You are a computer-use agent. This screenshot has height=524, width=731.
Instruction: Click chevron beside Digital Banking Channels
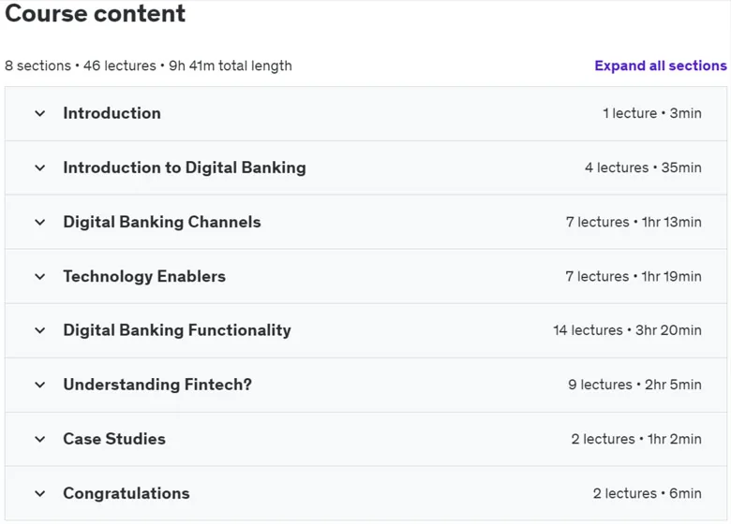[x=40, y=223]
